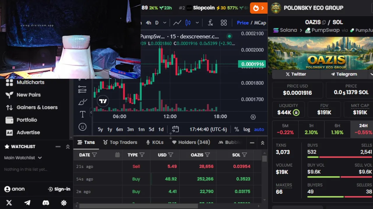Select the pattern projection drawing tool
This screenshot has height=209, width=373.
click(x=82, y=89)
